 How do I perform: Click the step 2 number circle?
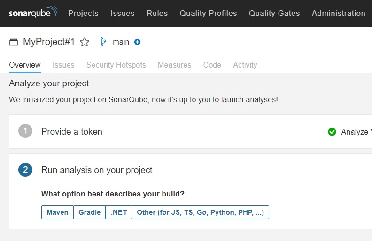click(x=25, y=170)
